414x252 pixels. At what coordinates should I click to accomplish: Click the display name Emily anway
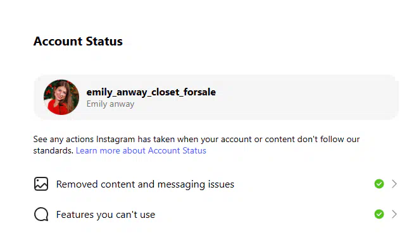pyautogui.click(x=110, y=104)
